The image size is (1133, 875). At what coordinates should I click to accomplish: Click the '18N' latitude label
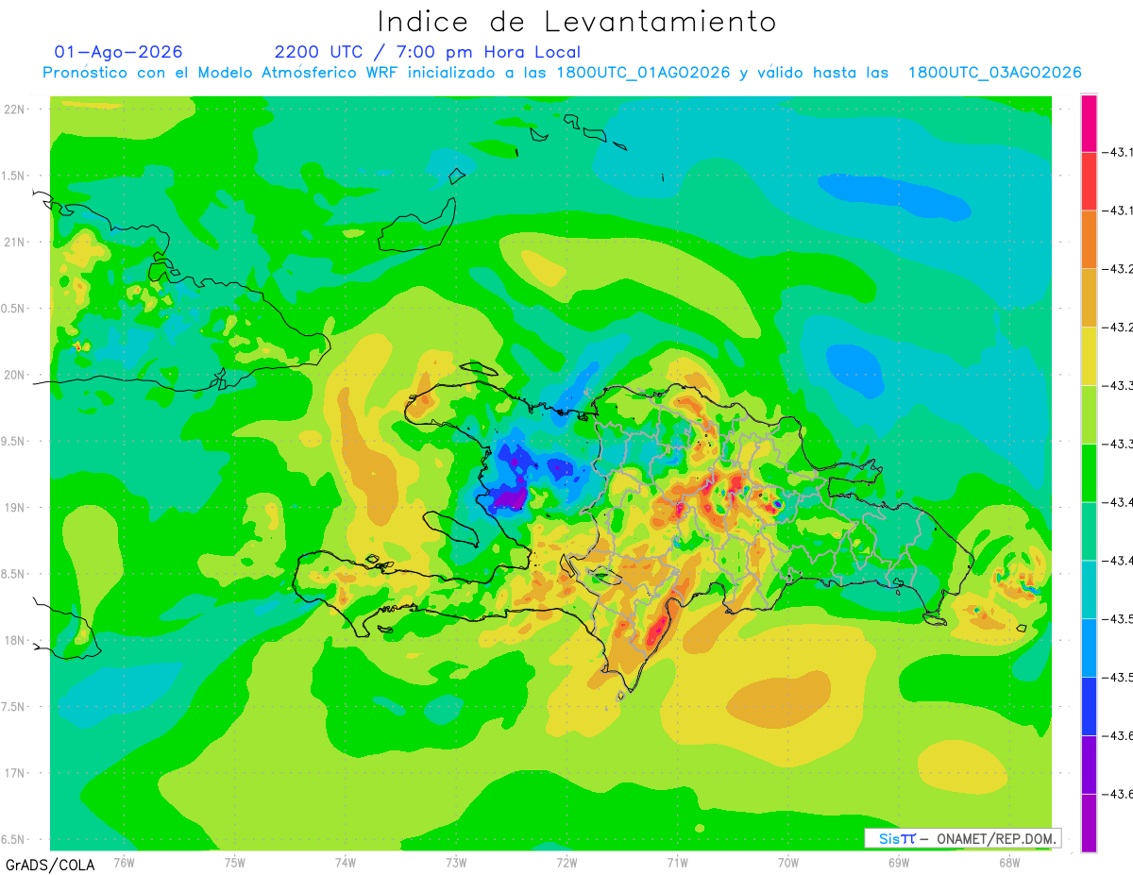tap(16, 641)
